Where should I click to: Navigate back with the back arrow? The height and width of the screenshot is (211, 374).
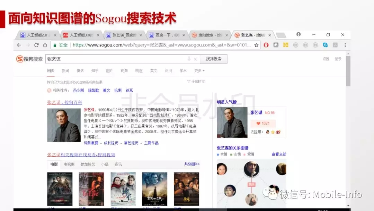[19, 45]
